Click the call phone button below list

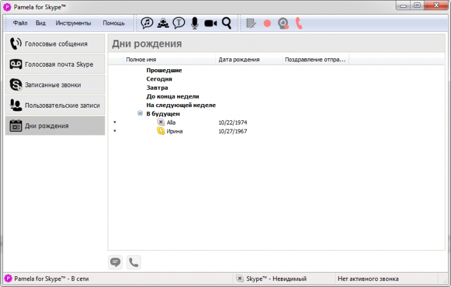tap(133, 262)
